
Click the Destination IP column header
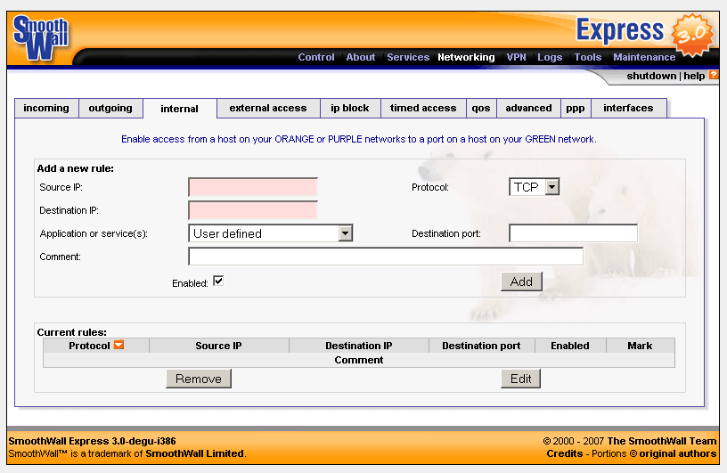pyautogui.click(x=359, y=346)
